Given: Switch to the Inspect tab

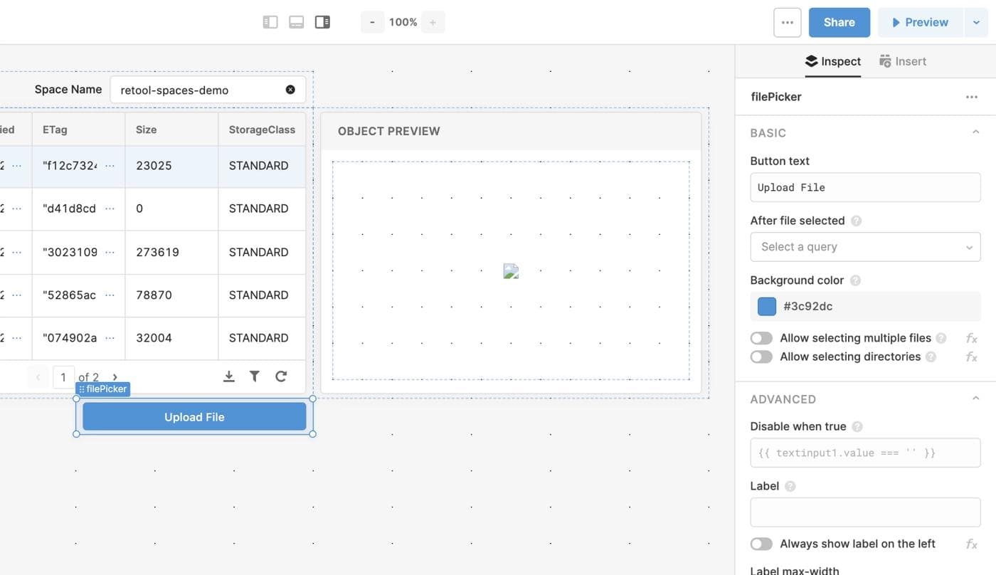Looking at the screenshot, I should [833, 61].
